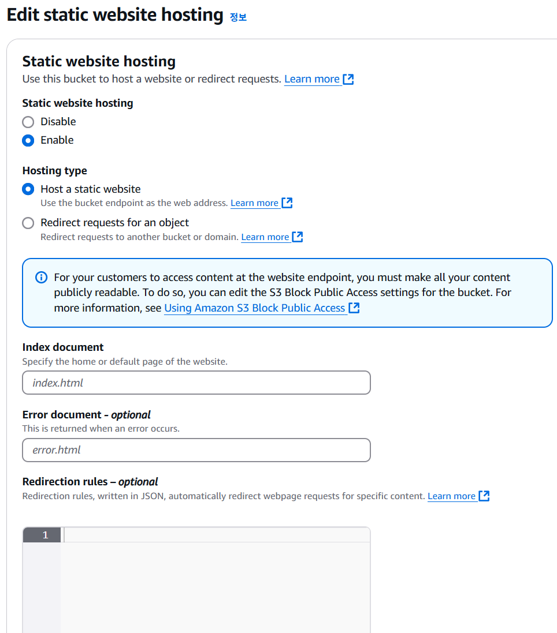This screenshot has width=557, height=633.
Task: Click line 1 in the redirection rules editor
Action: pyautogui.click(x=217, y=535)
